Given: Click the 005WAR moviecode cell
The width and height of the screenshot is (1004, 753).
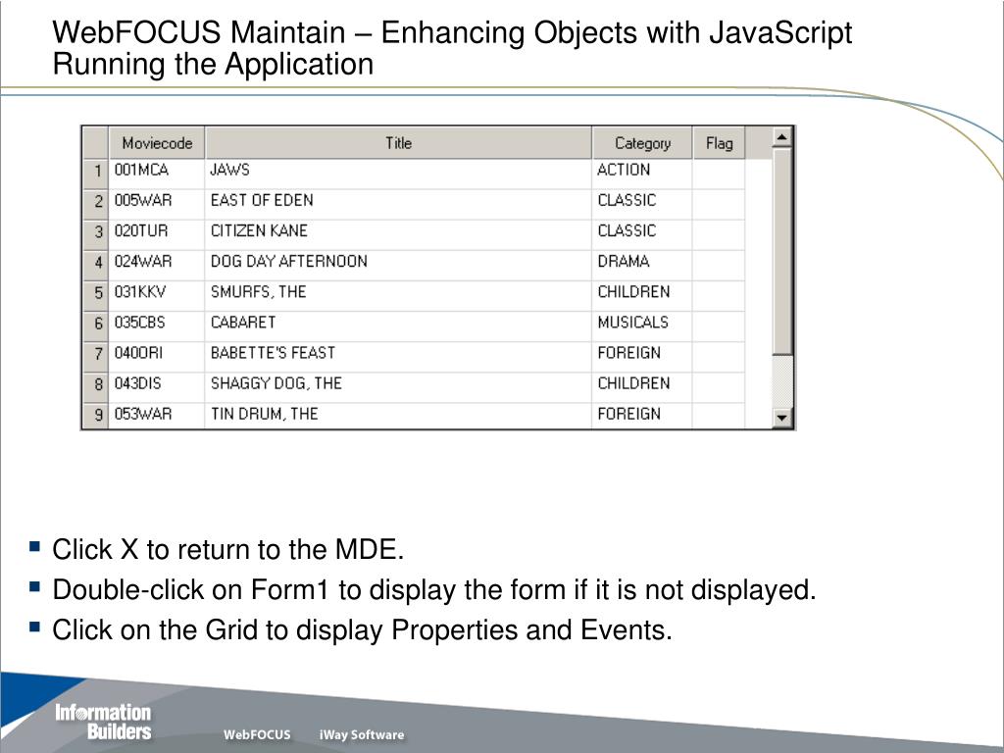Looking at the screenshot, I should point(157,204).
